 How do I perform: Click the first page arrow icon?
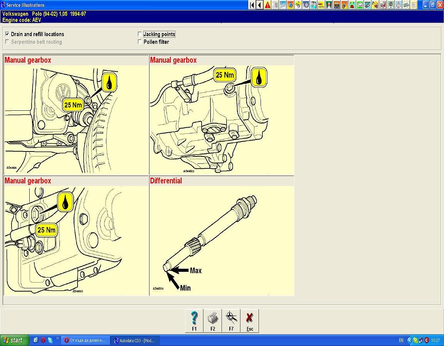[252, 5]
